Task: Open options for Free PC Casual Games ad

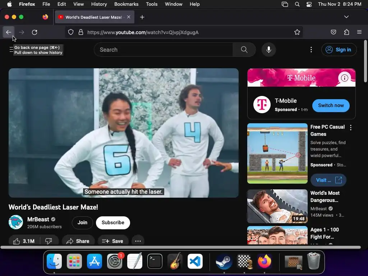Action: tap(351, 128)
